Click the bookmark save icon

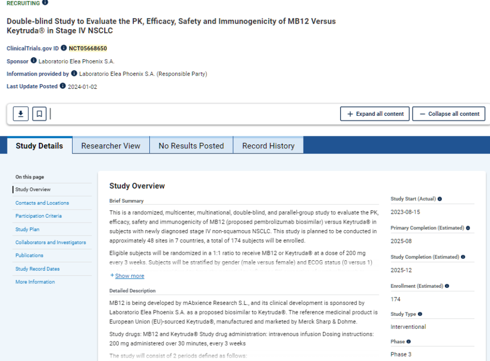pos(40,114)
